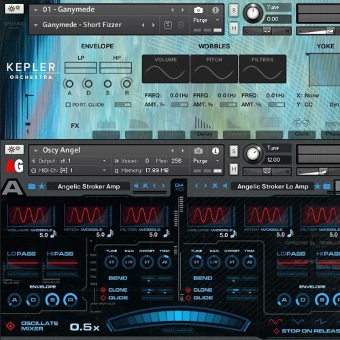Favorite Angelic Stroker Amp with star

point(41,186)
